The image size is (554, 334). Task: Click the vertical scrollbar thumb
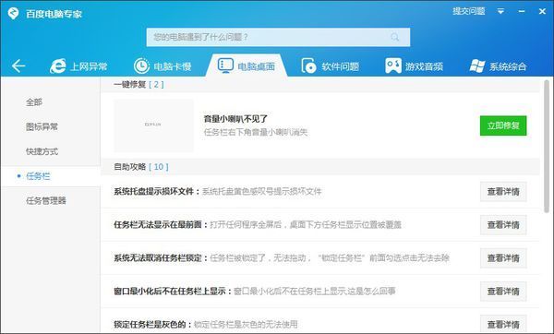tap(547, 146)
